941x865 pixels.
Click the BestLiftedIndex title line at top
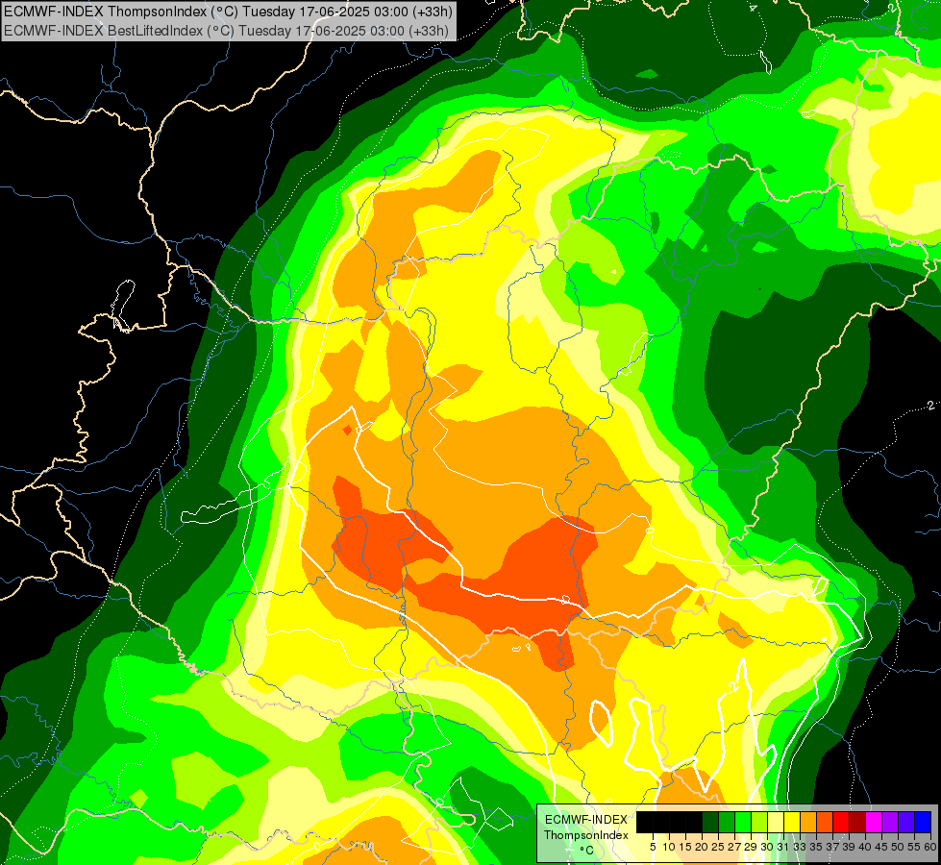[226, 31]
